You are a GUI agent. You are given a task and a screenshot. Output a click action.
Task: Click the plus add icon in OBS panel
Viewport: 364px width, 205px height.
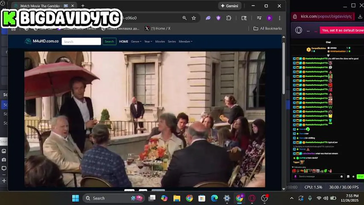[x=4, y=181]
